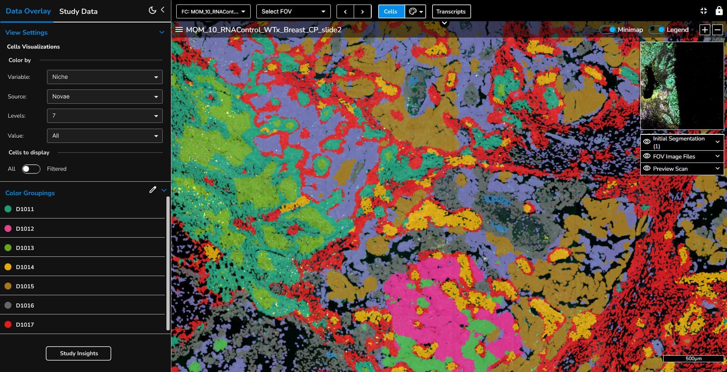Screen dimensions: 727x372
Task: Go to the next FOV arrow
Action: 363,11
